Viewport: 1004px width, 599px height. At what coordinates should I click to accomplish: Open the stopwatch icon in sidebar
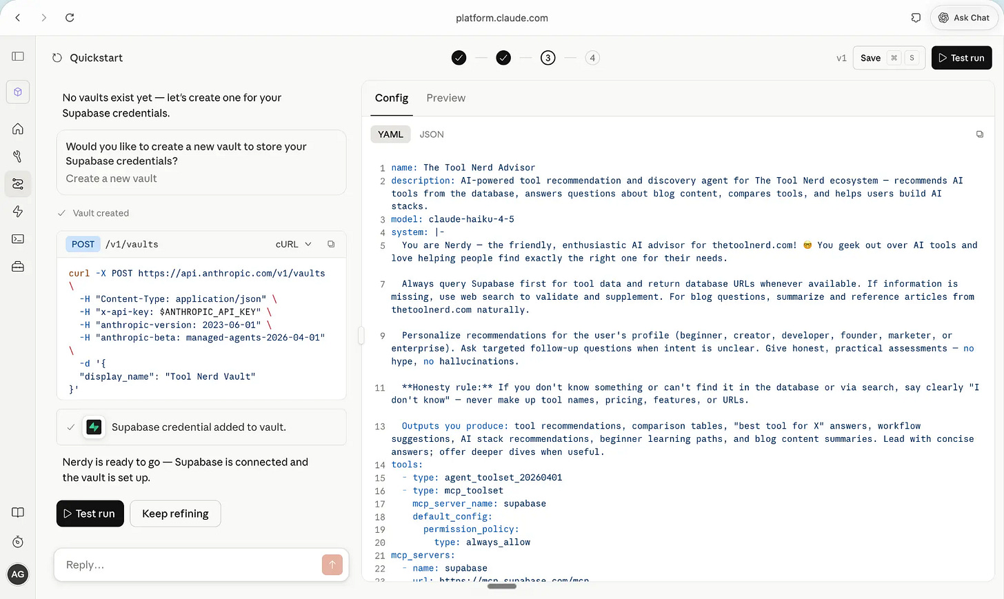point(18,542)
